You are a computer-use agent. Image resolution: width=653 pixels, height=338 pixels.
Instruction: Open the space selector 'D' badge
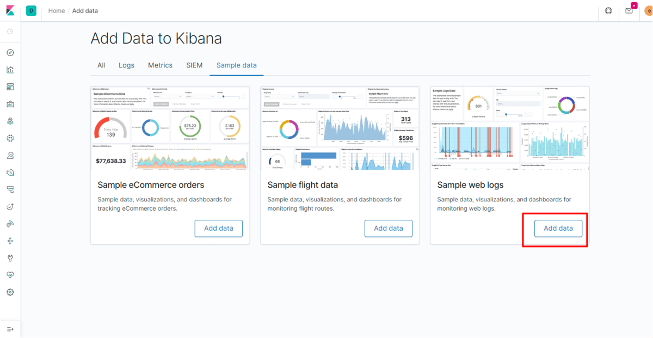coord(31,11)
